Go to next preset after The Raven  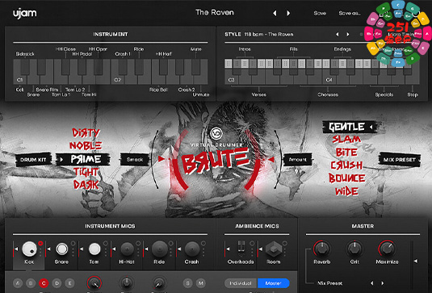point(288,13)
